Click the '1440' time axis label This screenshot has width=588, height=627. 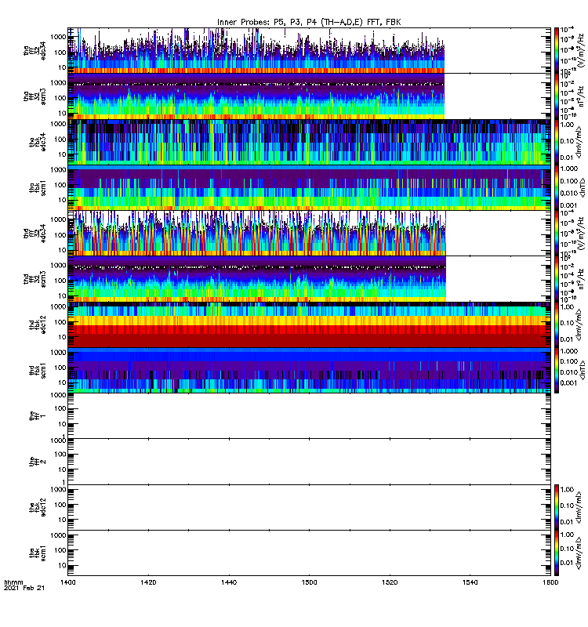click(229, 582)
